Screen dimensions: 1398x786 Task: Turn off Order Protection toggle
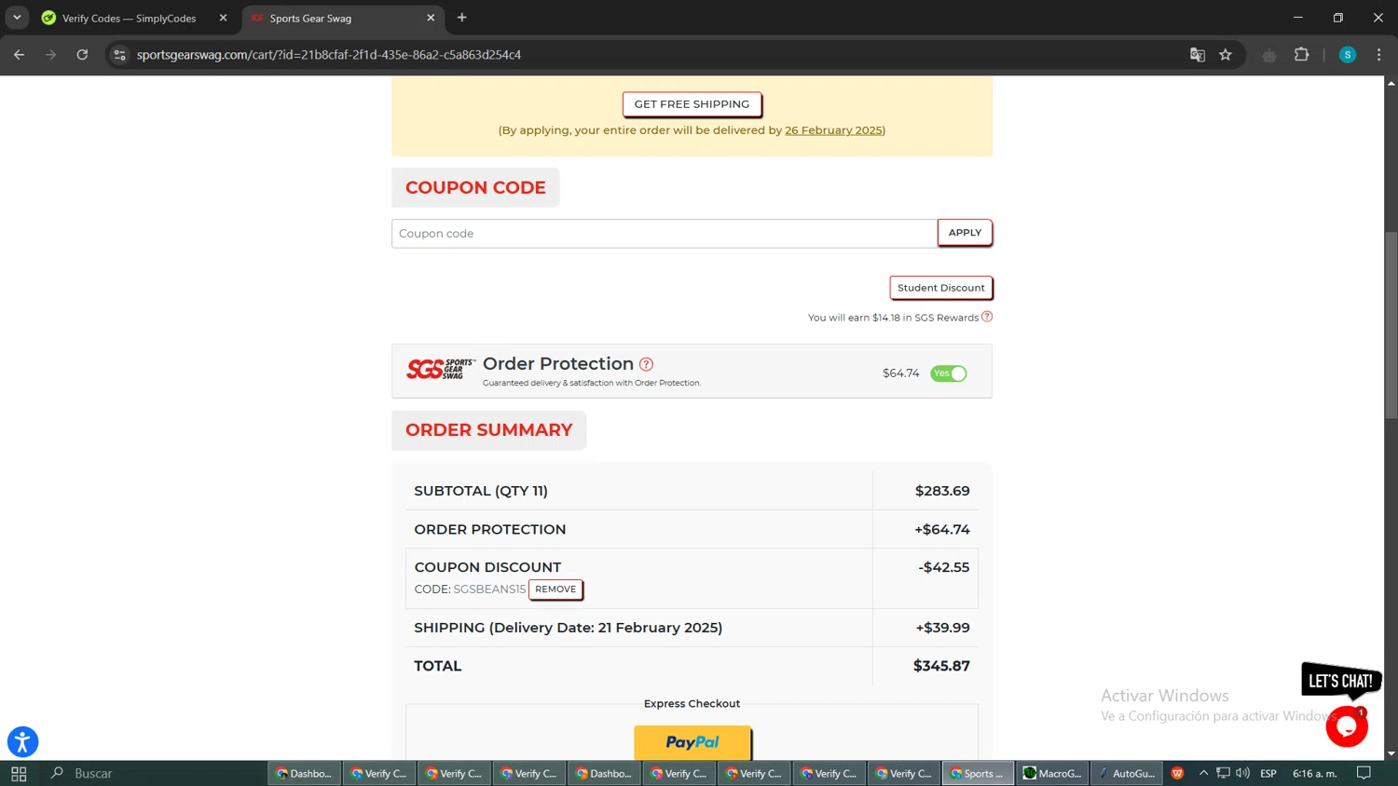(x=949, y=373)
